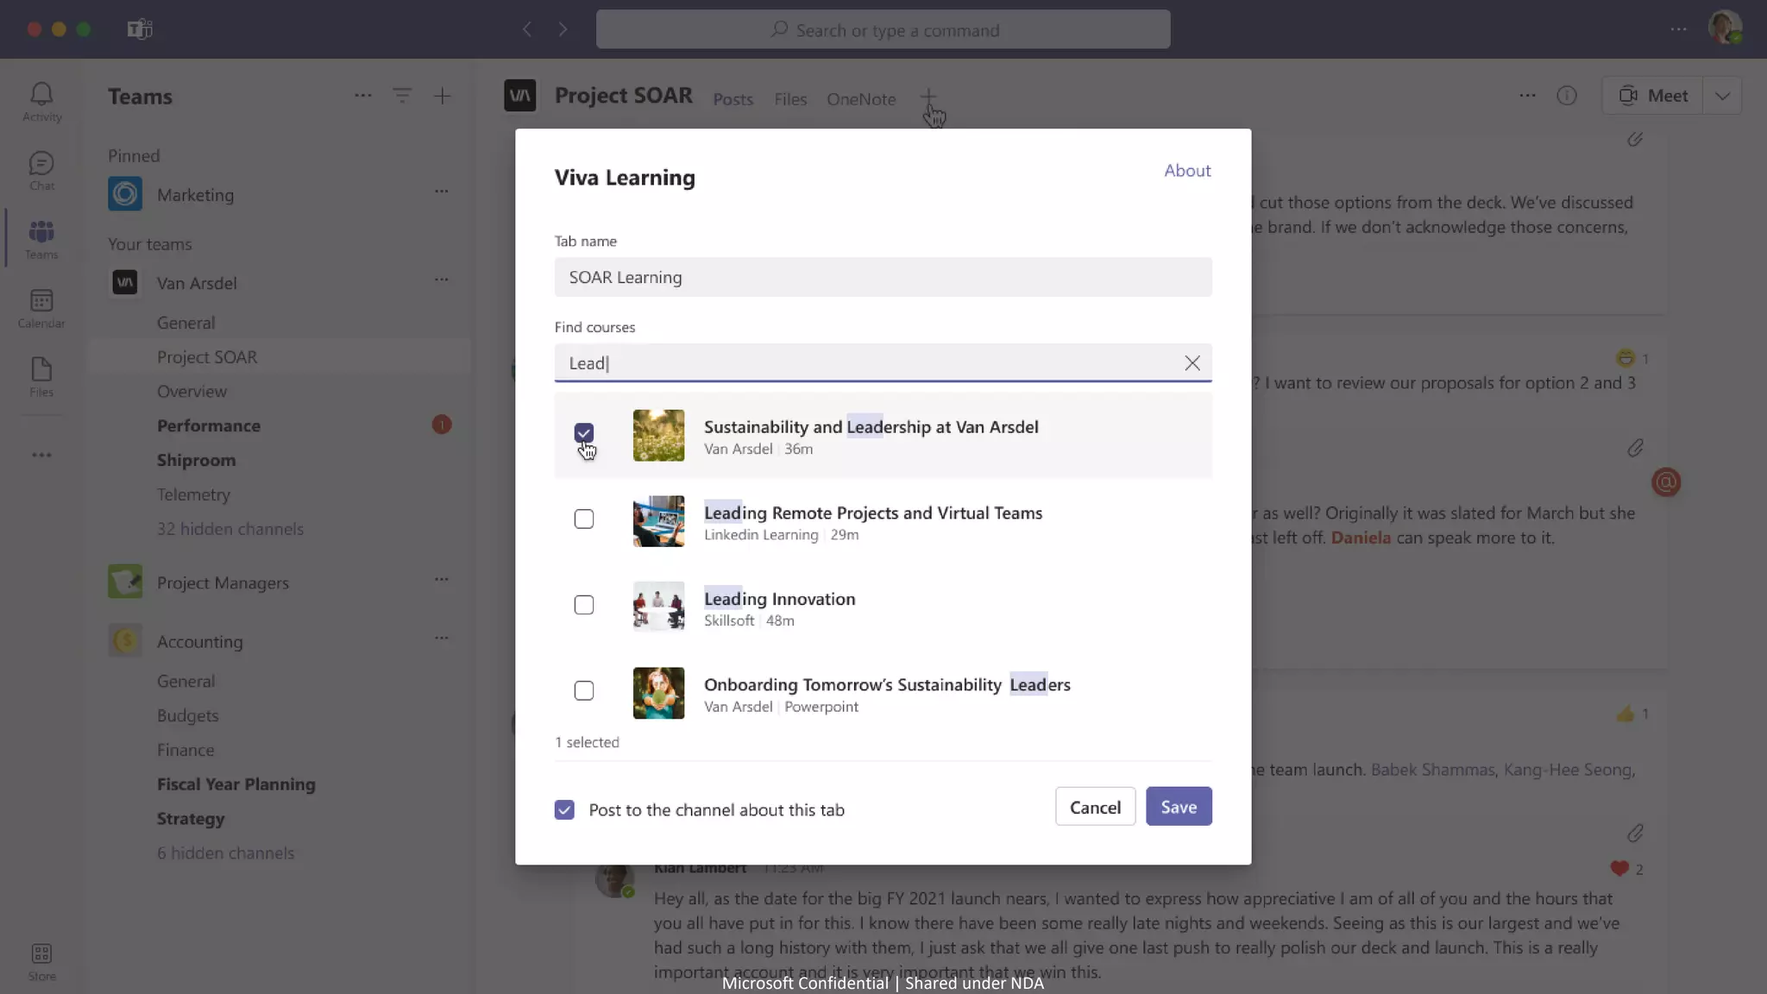Switch to the Files tab

point(789,99)
